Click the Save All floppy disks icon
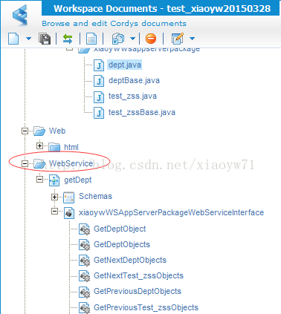Image resolution: width=281 pixels, height=314 pixels. (x=45, y=39)
